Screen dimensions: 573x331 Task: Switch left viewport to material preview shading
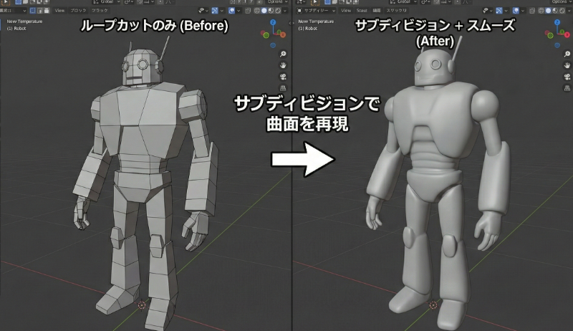click(271, 11)
